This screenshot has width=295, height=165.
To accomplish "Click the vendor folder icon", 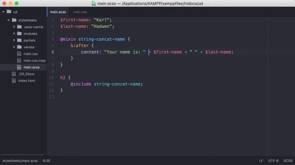I will pos(19,47).
